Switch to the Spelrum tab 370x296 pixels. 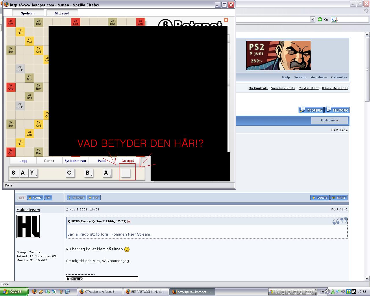[28, 13]
